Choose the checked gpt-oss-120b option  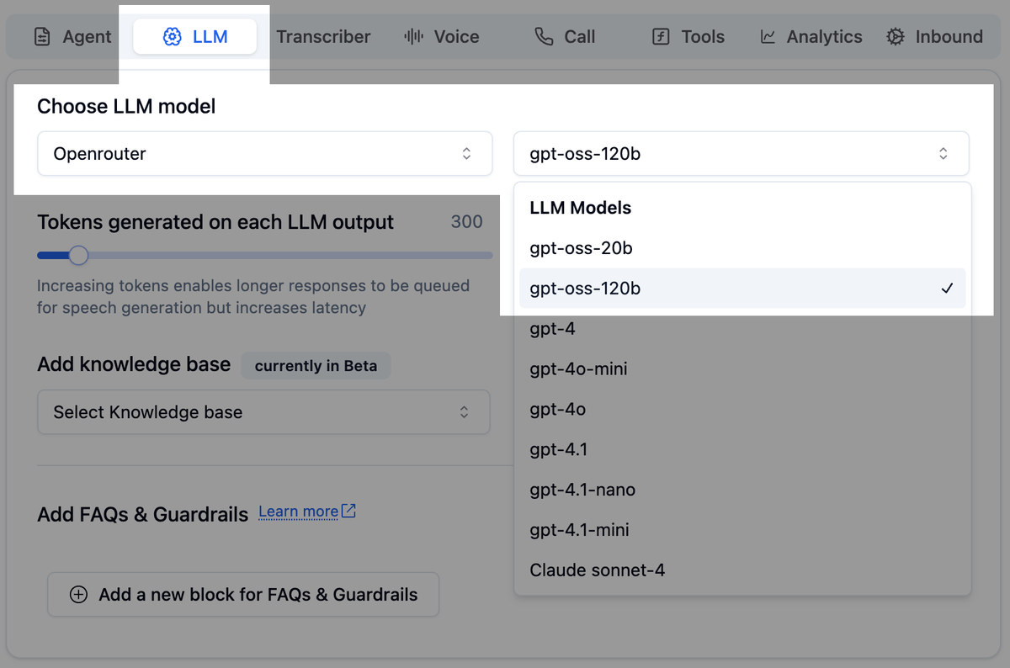click(742, 289)
